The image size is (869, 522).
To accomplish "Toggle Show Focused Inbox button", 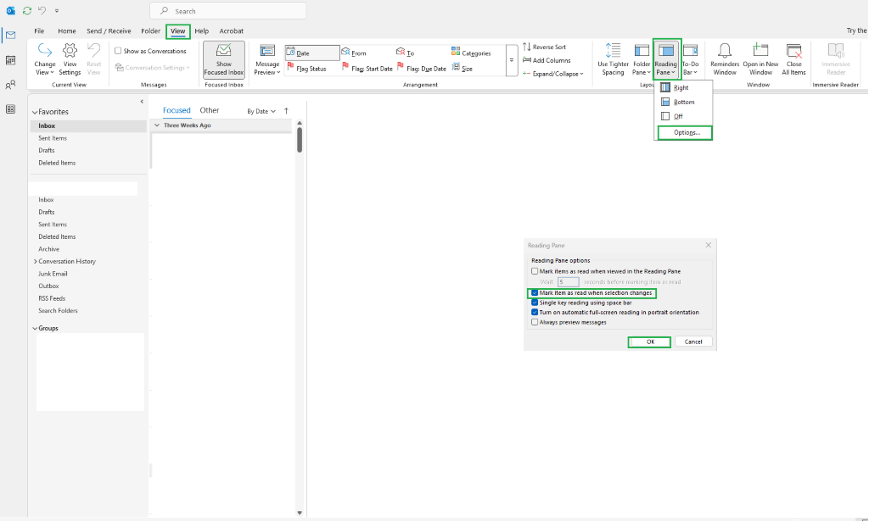I will pyautogui.click(x=224, y=59).
